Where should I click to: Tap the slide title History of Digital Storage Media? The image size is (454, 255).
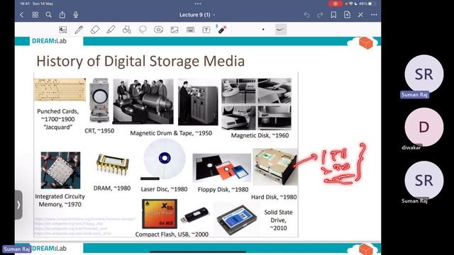pos(140,62)
